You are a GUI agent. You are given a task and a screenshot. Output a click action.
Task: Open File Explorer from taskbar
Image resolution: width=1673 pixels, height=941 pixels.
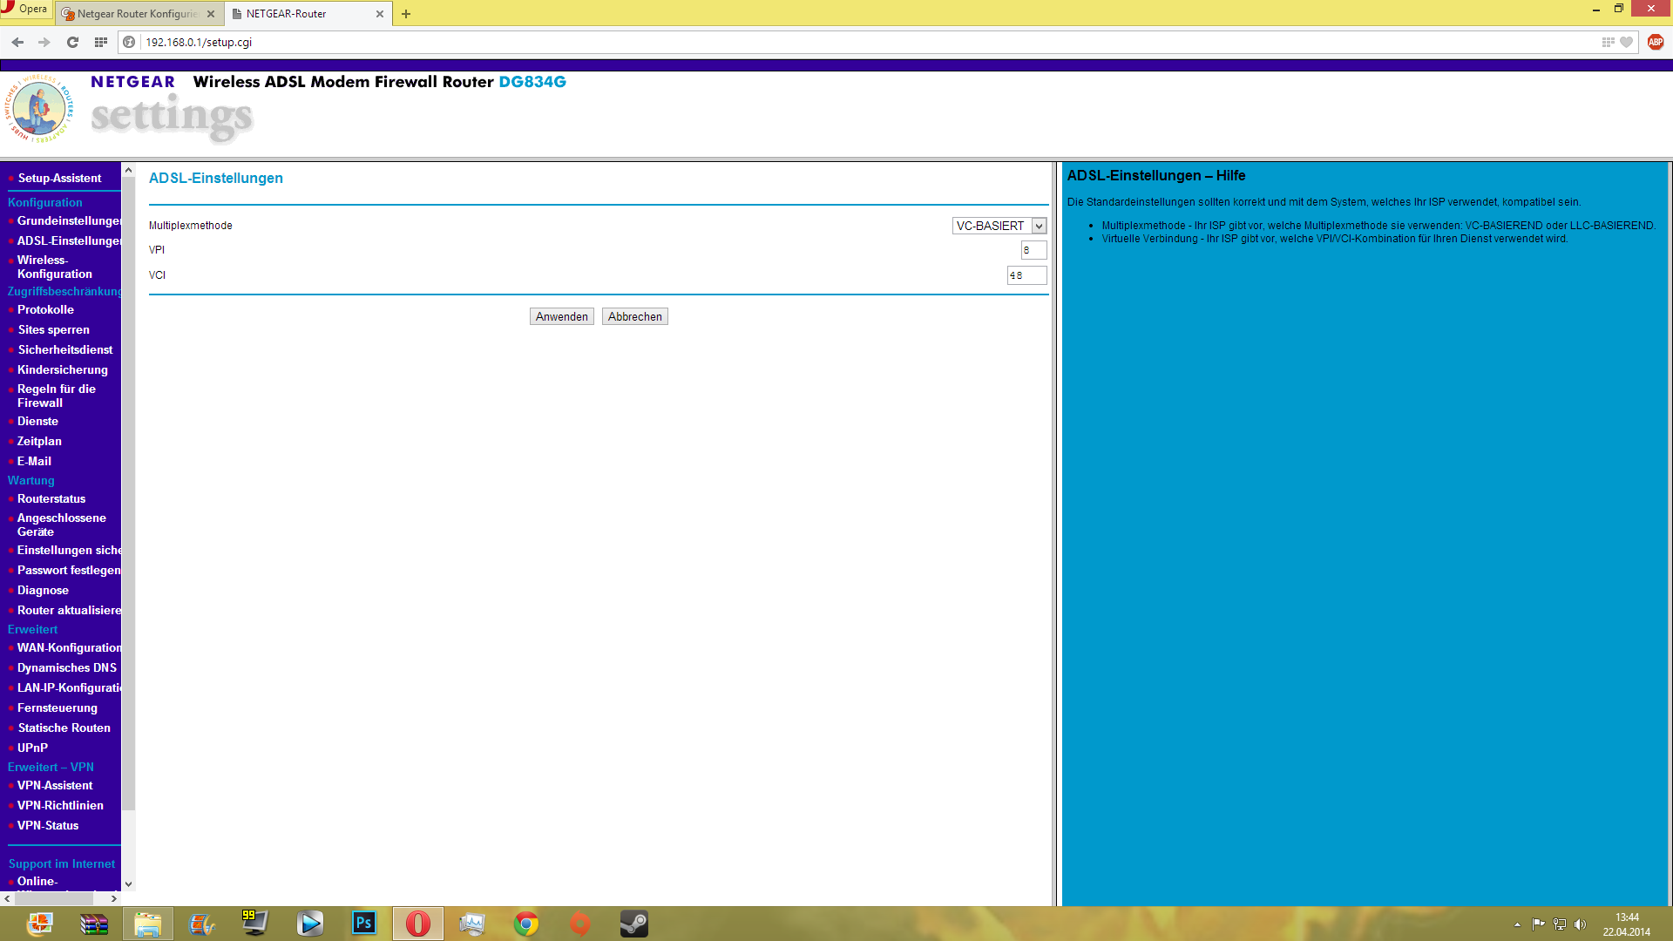[147, 924]
